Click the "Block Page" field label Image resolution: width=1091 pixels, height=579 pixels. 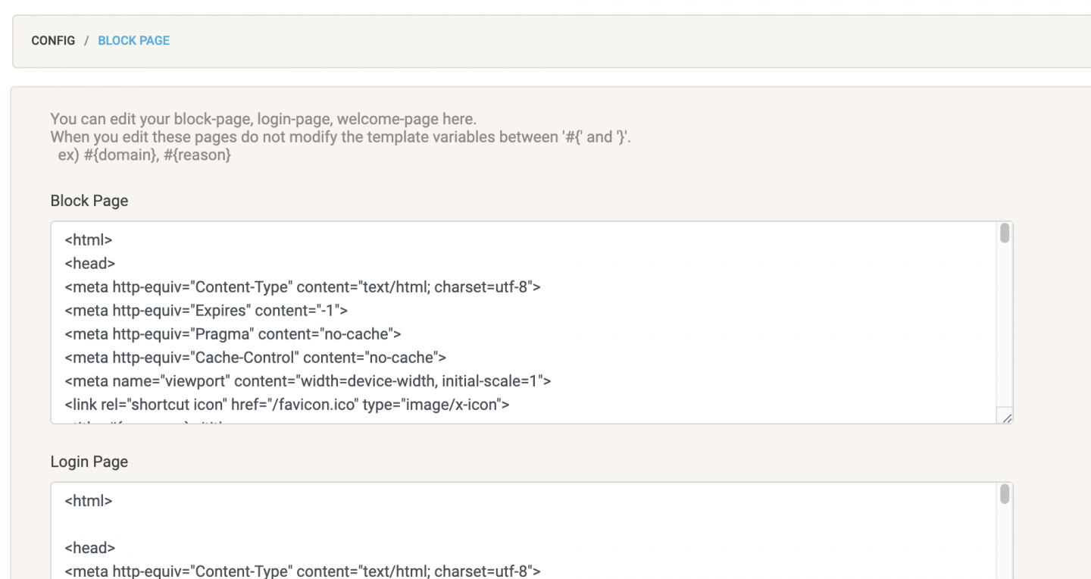pos(89,201)
